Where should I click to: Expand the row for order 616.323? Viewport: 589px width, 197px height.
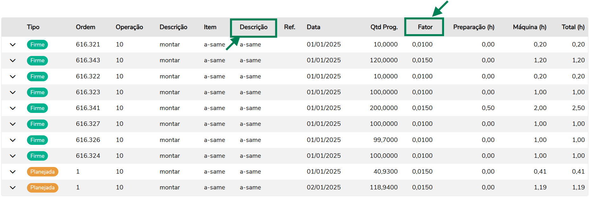pyautogui.click(x=13, y=92)
